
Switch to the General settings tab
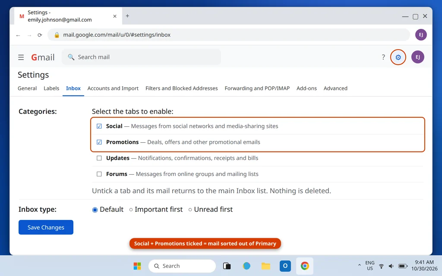point(27,88)
